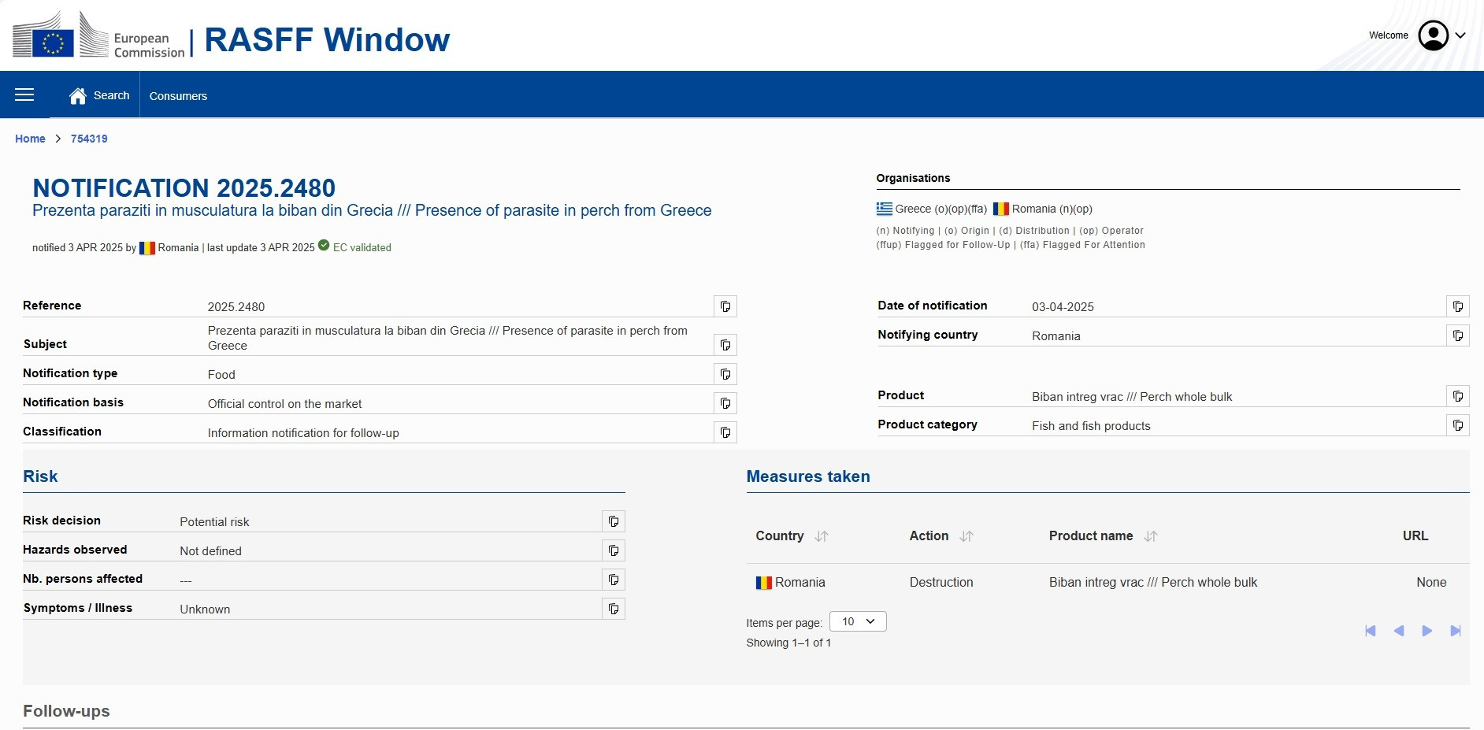Viewport: 1484px width, 730px height.
Task: Copy the Symptoms / Illness value
Action: [x=613, y=609]
